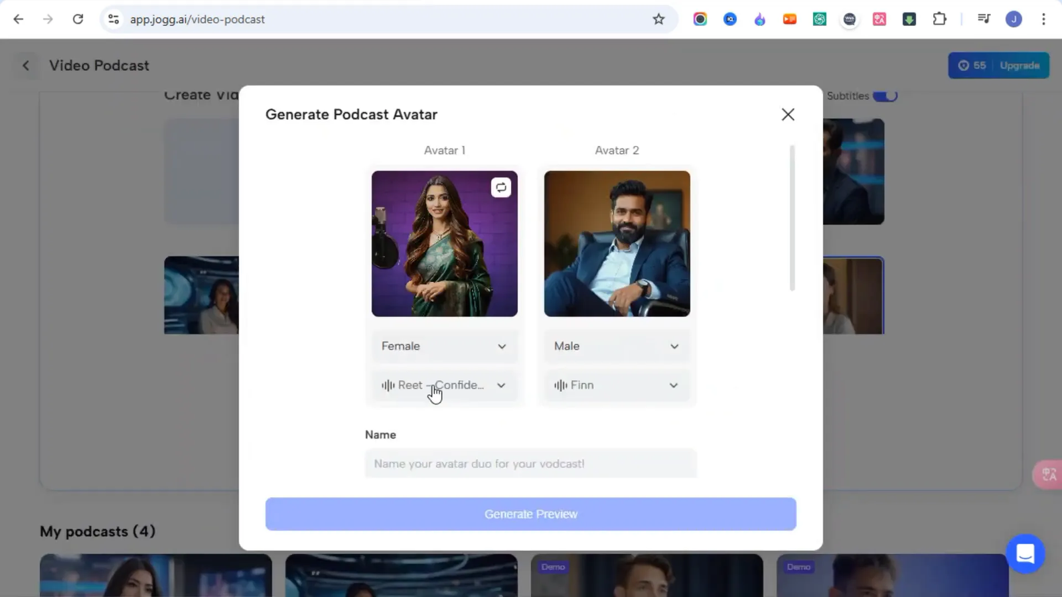Open the first podcast thumbnail under My podcasts
This screenshot has height=597, width=1062.
[156, 575]
